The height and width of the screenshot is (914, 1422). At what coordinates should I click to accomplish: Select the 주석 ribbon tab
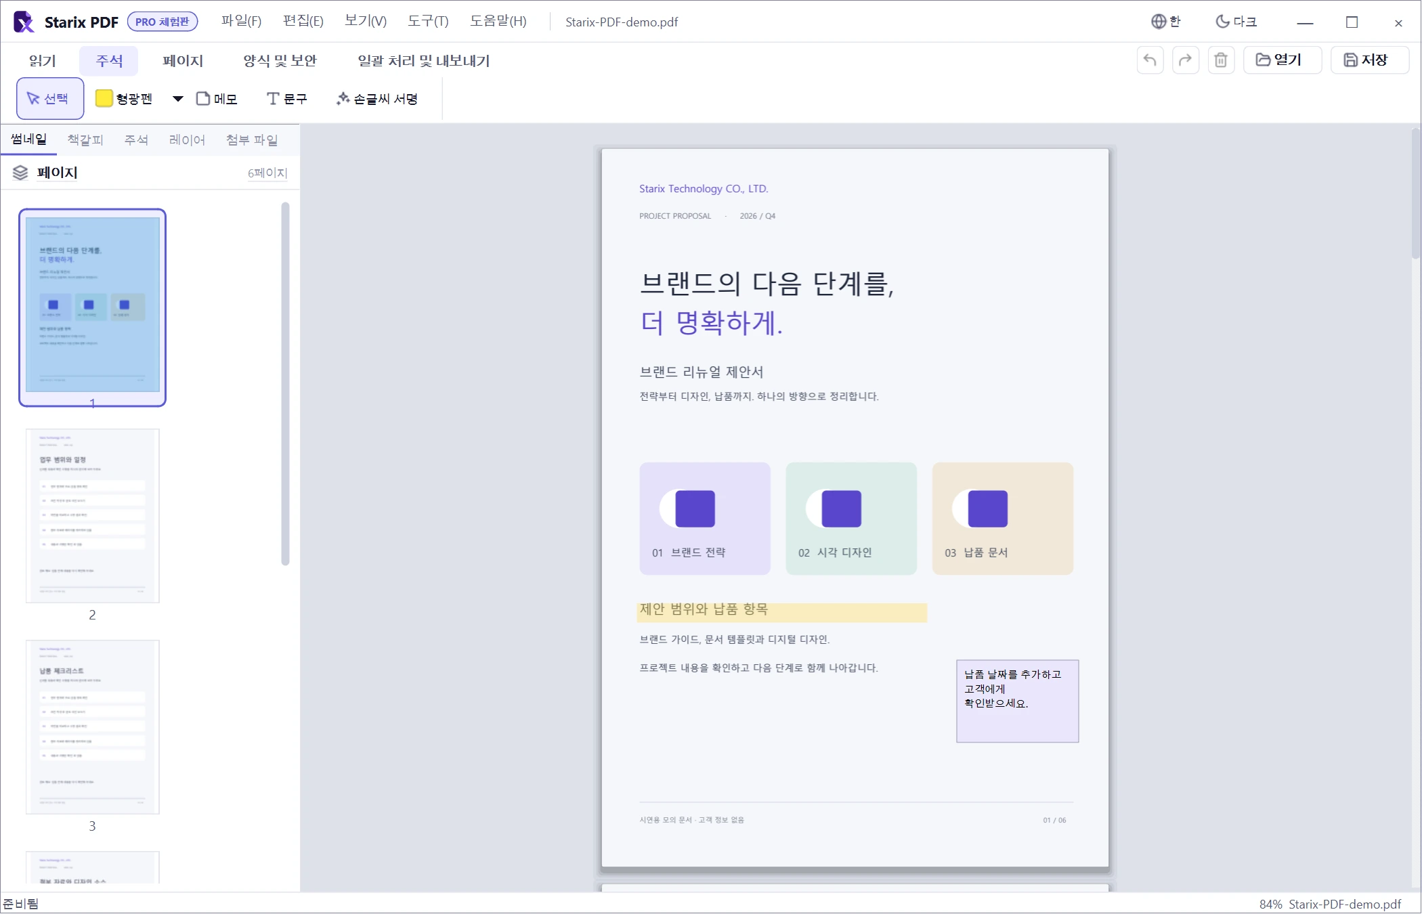coord(109,61)
